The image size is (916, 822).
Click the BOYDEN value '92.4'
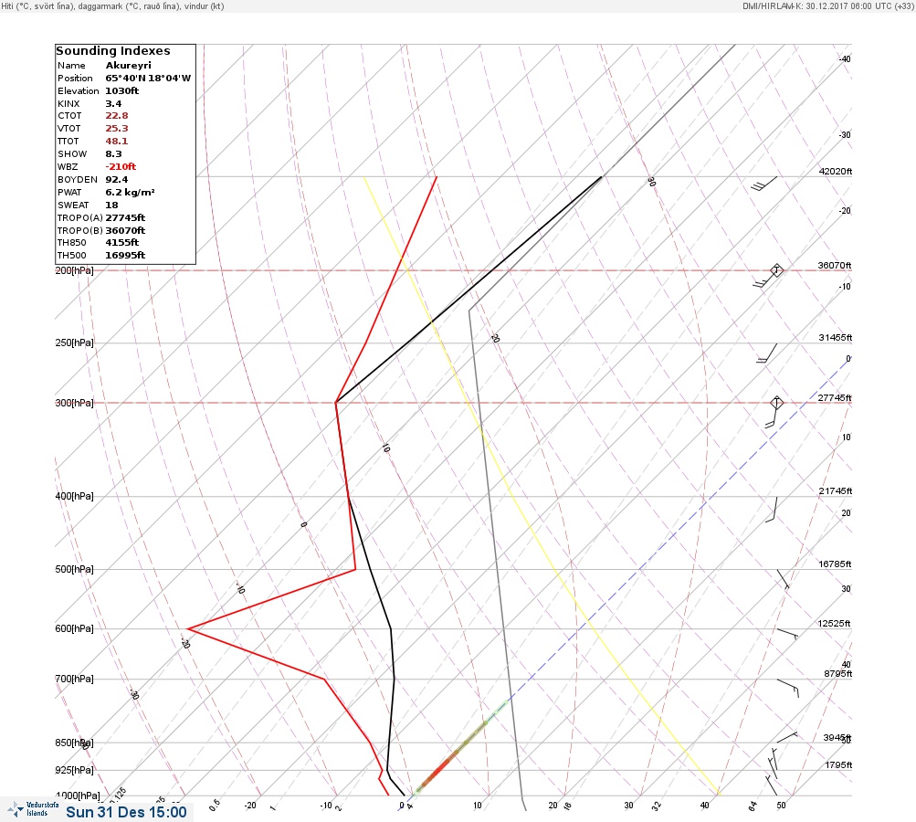(117, 180)
